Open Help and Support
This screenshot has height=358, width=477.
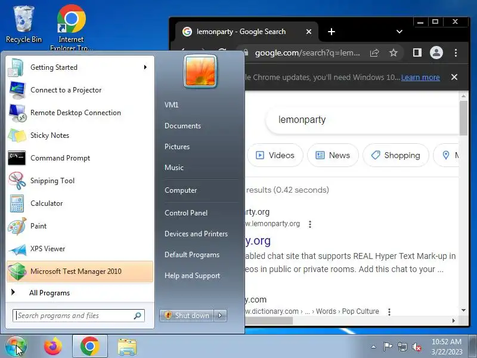[192, 276]
